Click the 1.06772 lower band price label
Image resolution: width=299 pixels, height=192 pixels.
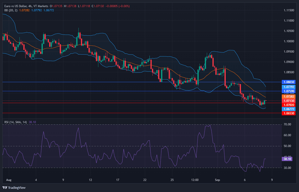click(288, 109)
